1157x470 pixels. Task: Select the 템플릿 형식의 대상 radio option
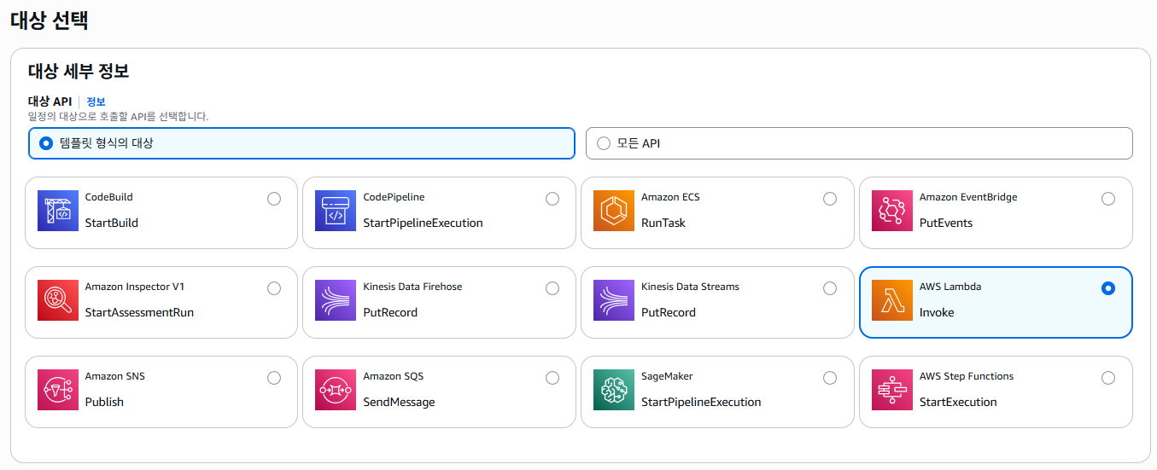46,143
